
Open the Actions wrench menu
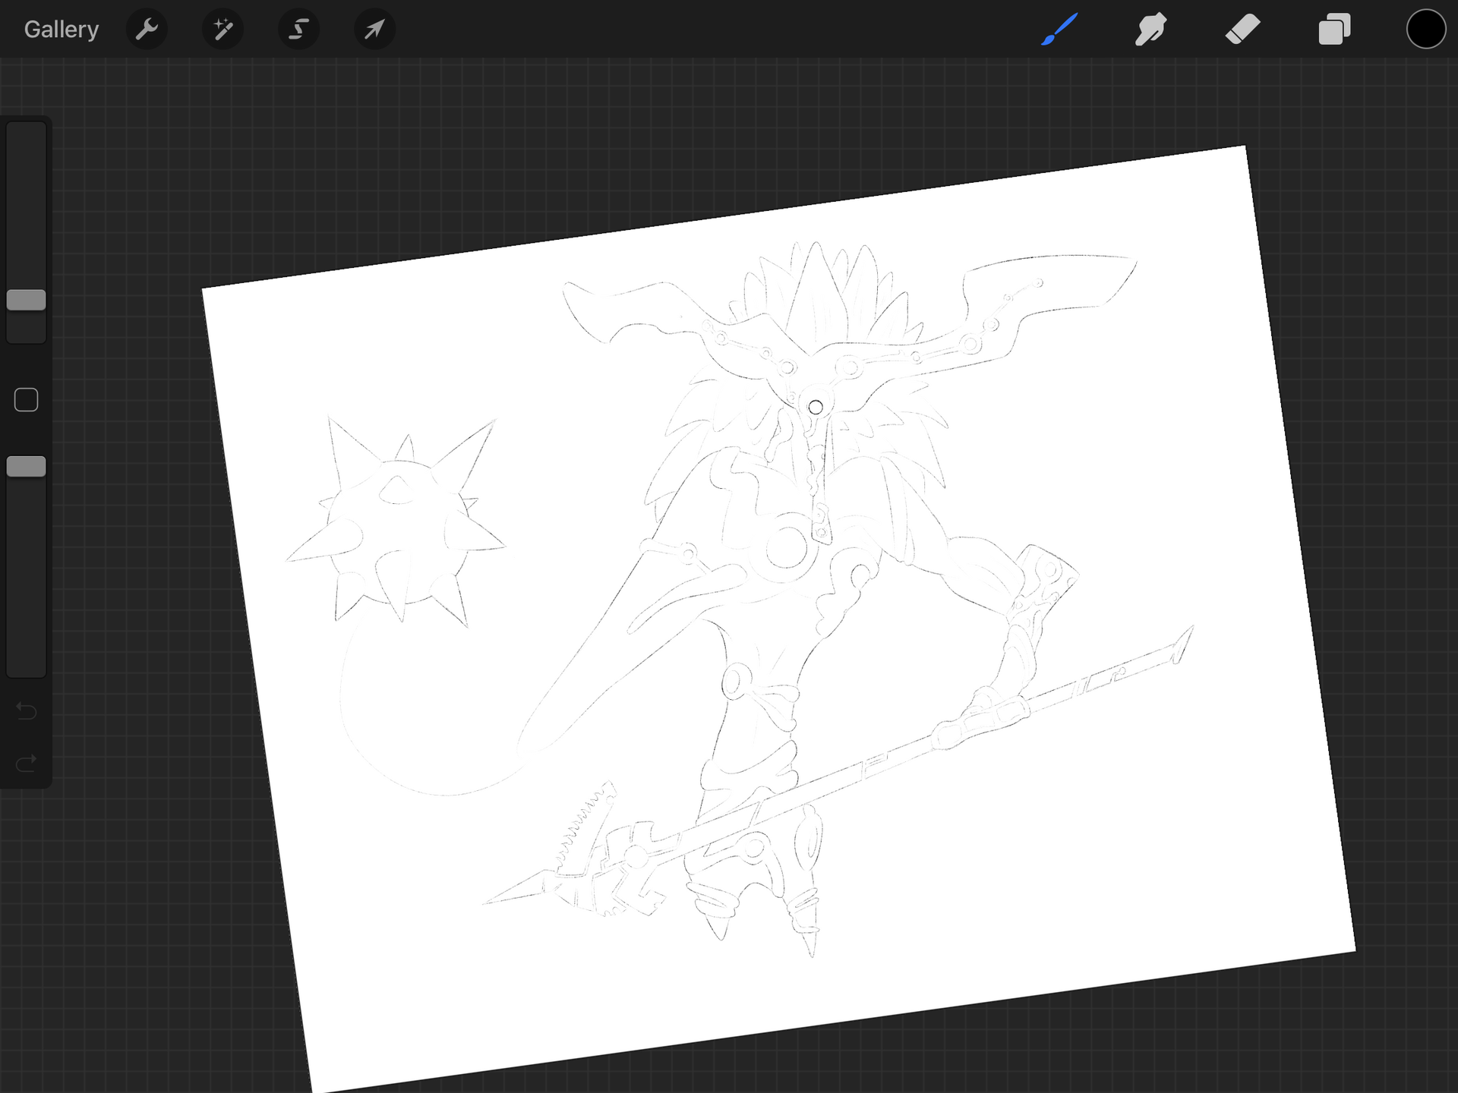click(147, 30)
